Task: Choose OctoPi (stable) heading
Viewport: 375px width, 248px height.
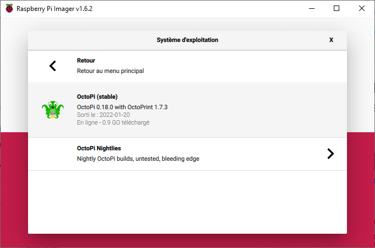Action: 97,97
